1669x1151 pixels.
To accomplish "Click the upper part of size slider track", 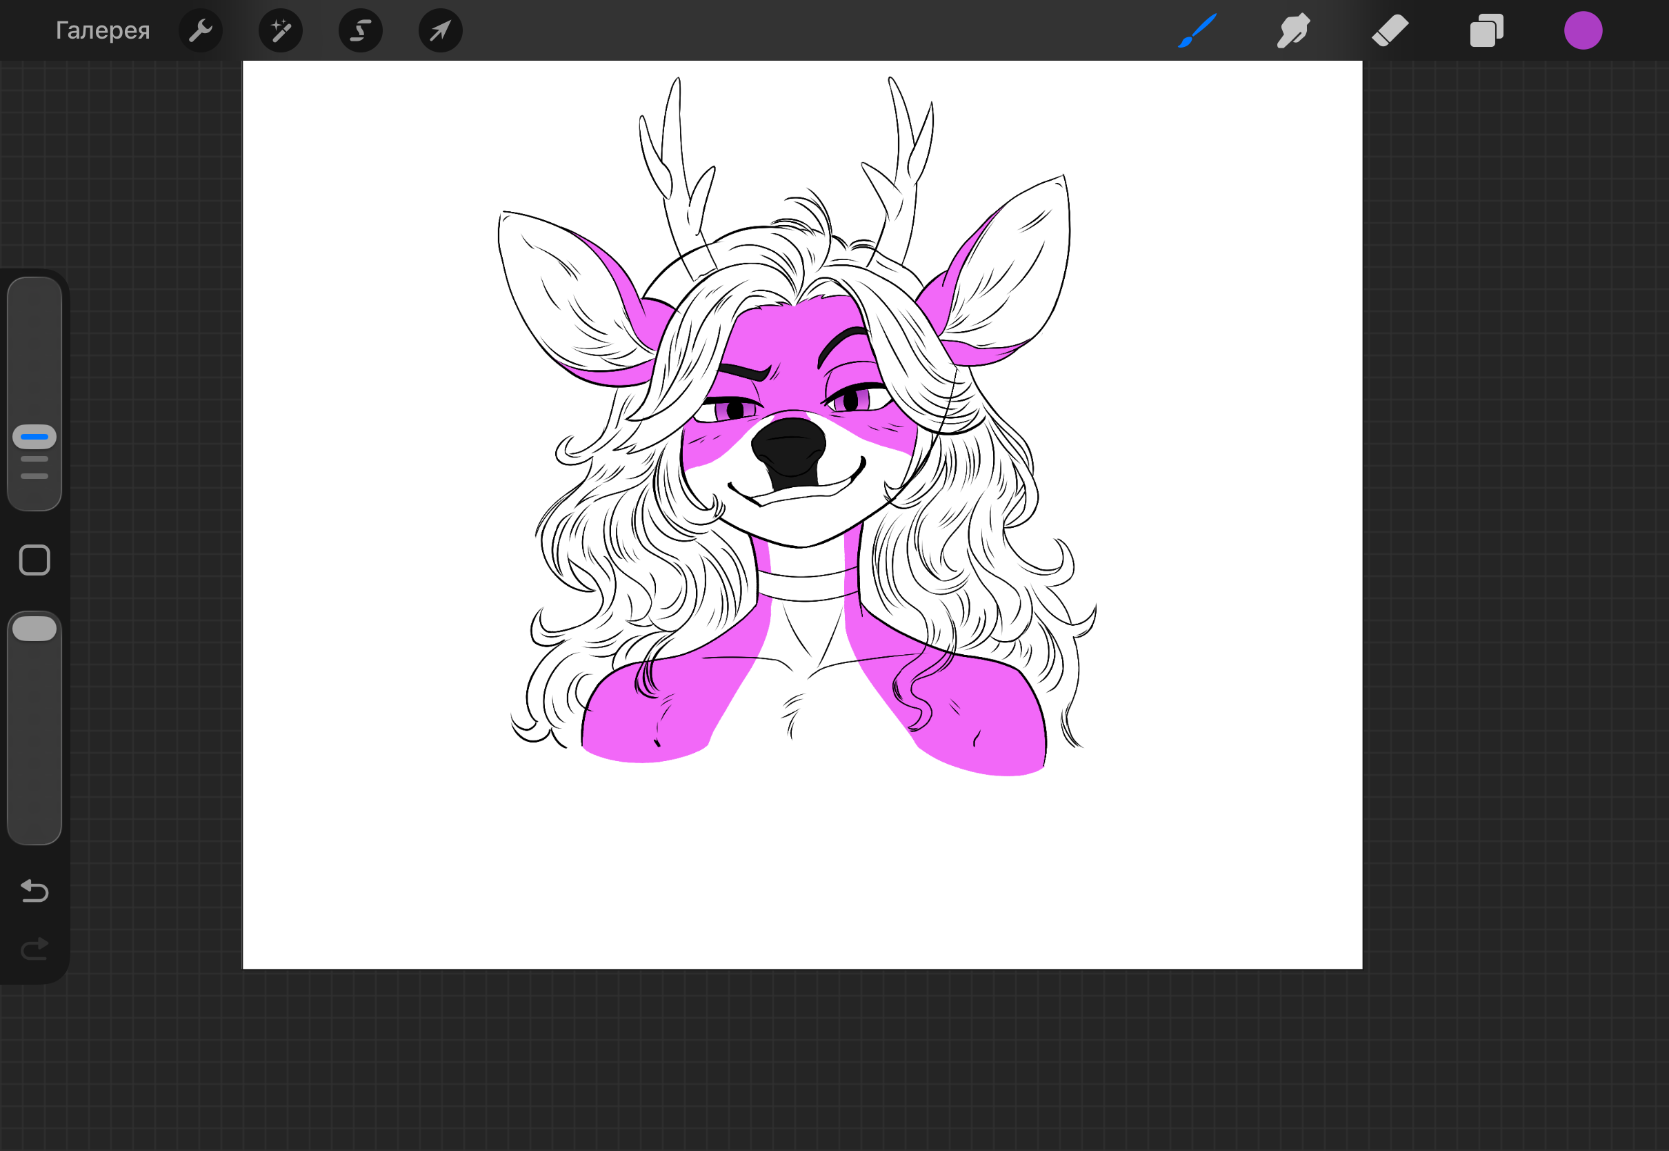I will tap(34, 346).
